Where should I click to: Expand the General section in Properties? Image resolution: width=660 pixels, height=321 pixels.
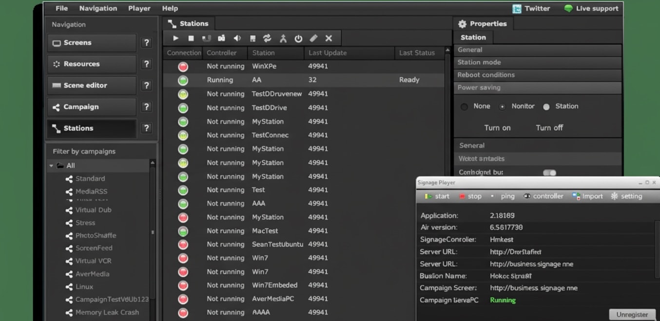click(x=538, y=50)
